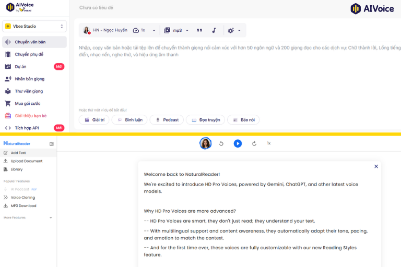Click the shopping cart icon

(x=8, y=103)
